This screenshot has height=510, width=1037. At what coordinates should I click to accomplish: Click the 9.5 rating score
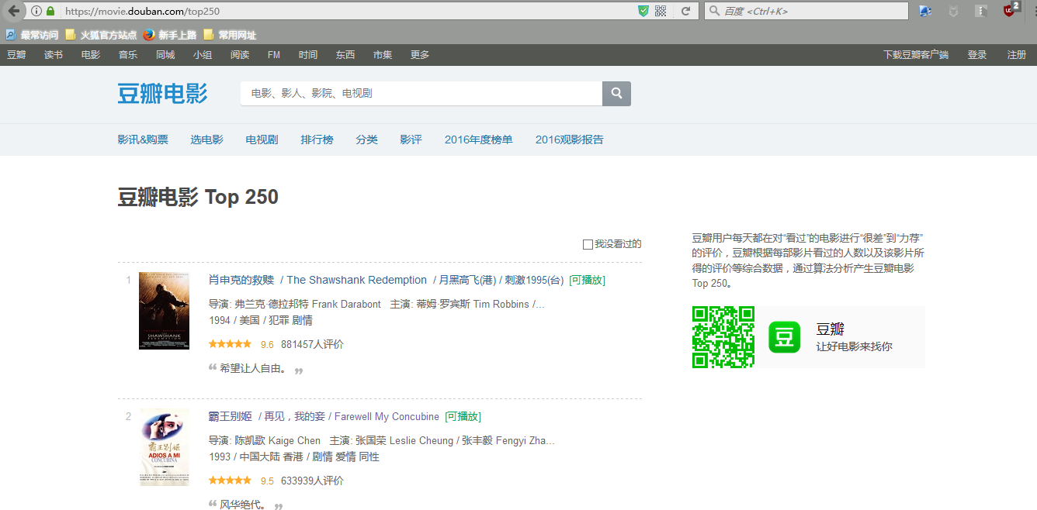[x=267, y=481]
